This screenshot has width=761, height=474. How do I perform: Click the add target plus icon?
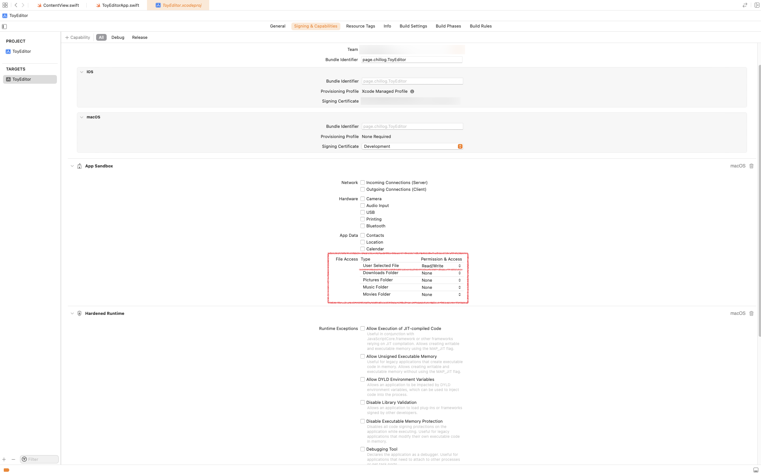(4, 459)
